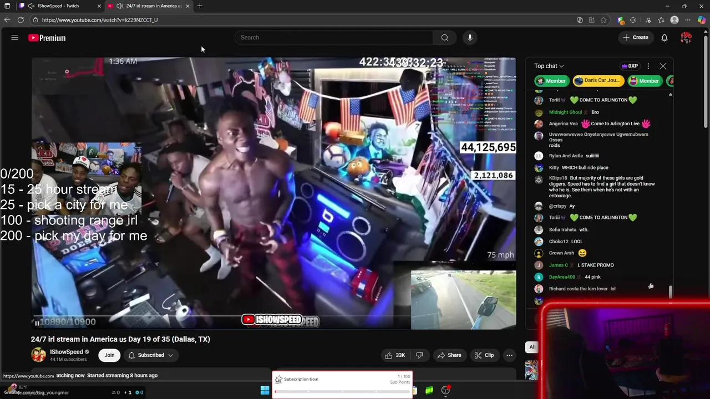Open the browser profile avatar

click(674, 20)
